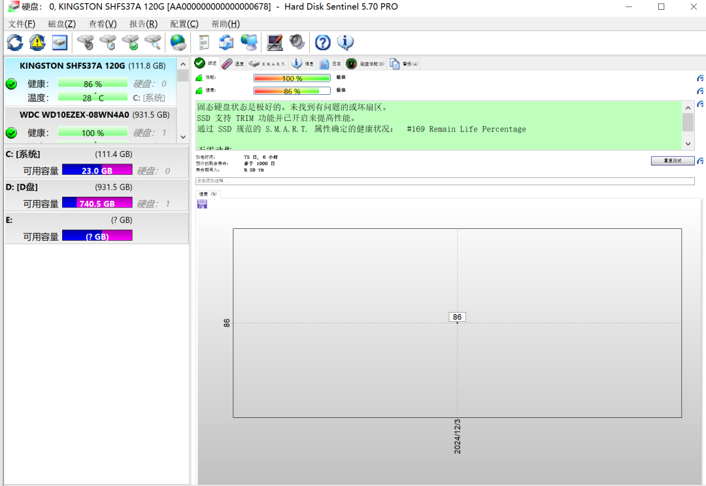706x486 pixels.
Task: Click the comment input field below disk stats
Action: point(445,181)
